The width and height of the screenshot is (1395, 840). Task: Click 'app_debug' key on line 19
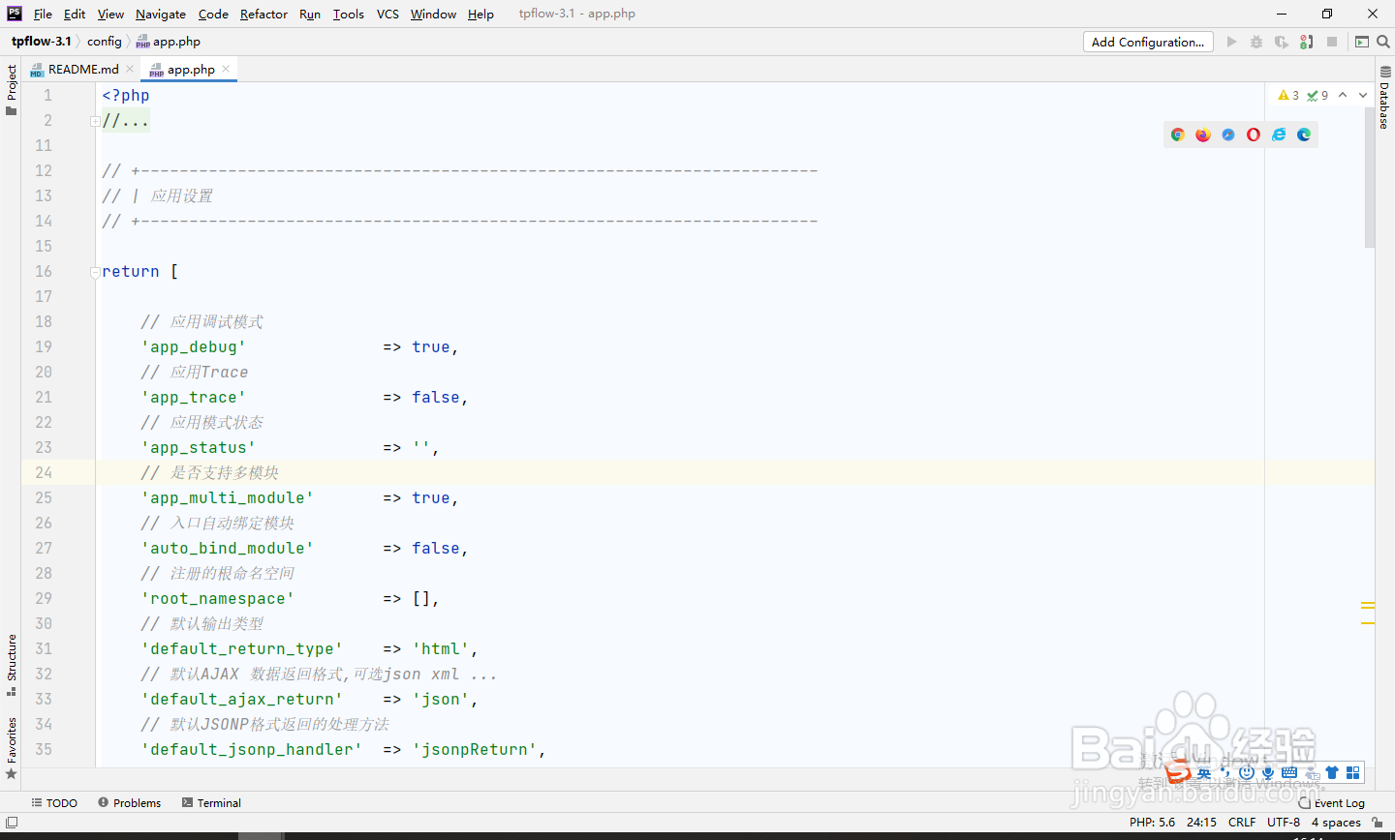[194, 347]
